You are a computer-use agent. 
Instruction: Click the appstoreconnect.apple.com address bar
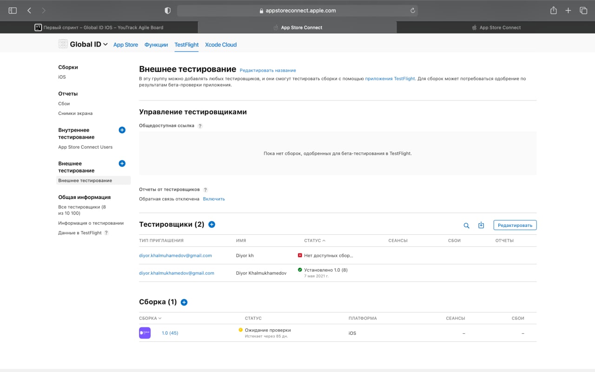tap(297, 10)
